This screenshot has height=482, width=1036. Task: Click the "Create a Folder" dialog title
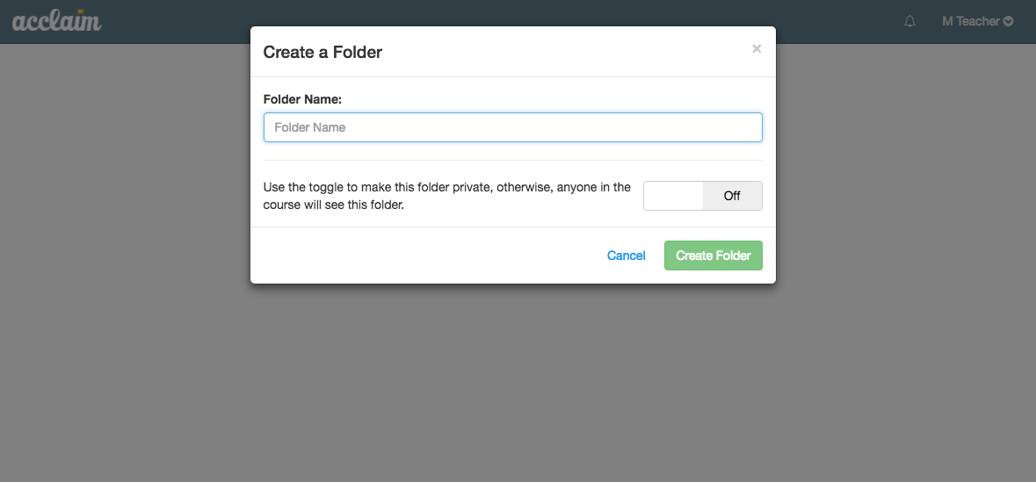(322, 52)
